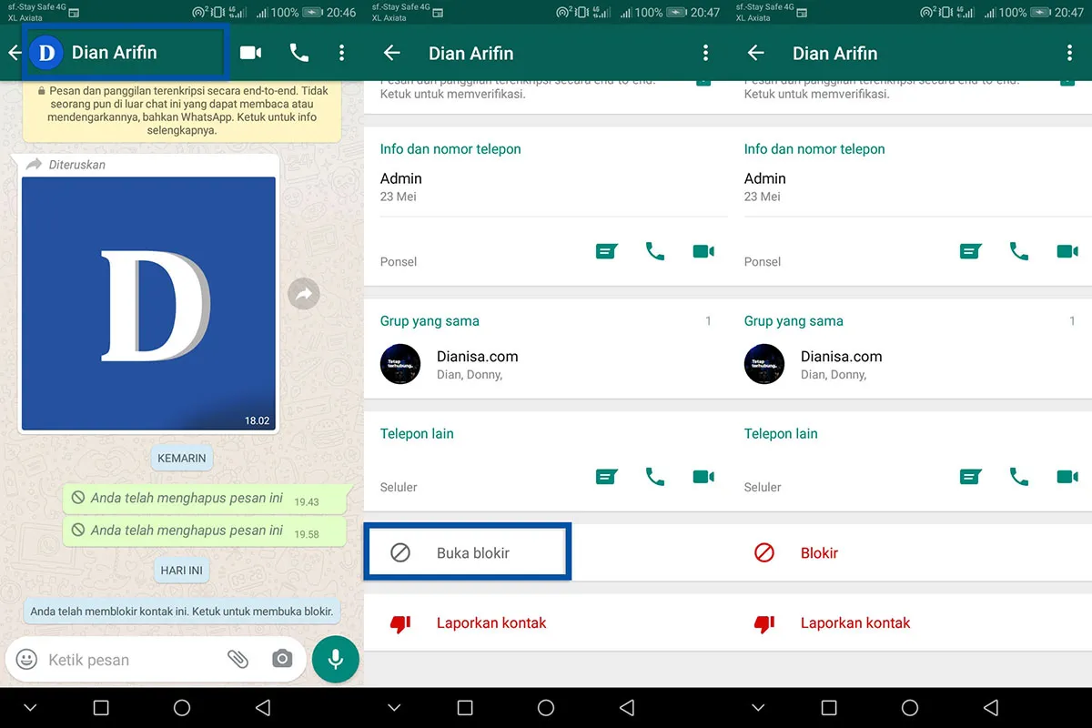This screenshot has width=1092, height=728.
Task: Open the Laporkan kontak link
Action: click(491, 622)
